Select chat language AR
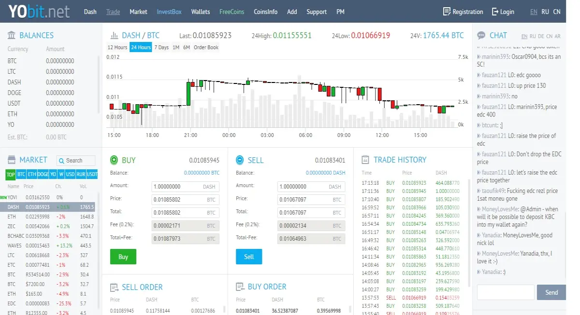 pyautogui.click(x=557, y=36)
